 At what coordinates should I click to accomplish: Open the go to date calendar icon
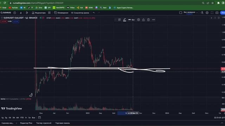[39, 118]
